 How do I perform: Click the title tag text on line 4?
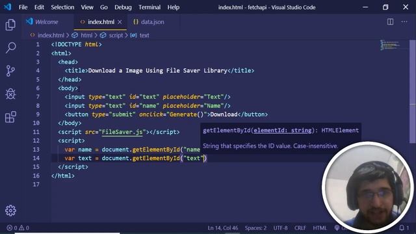(x=158, y=71)
